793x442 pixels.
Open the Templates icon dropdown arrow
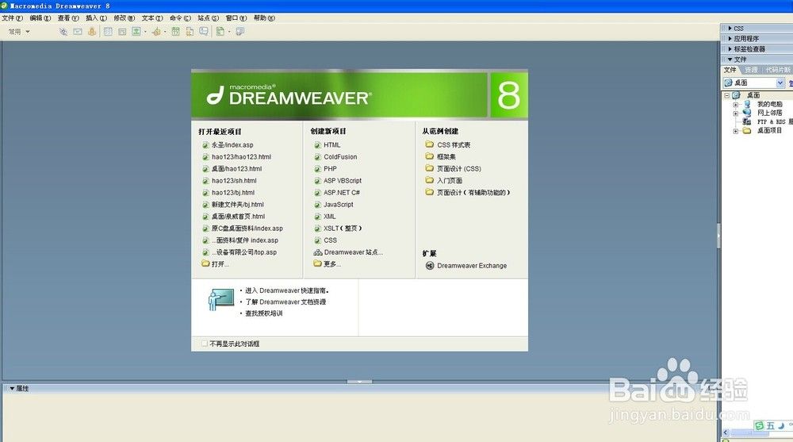229,32
